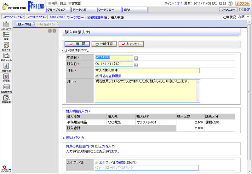The image size is (252, 174).
Task: Click 事務用消耗品 table cell
Action: [86, 122]
